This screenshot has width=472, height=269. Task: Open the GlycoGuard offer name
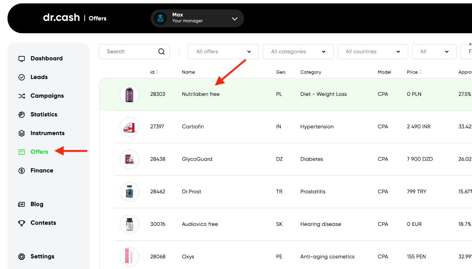point(197,159)
